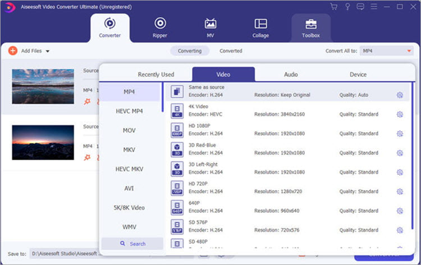This screenshot has height=265, width=421.
Task: Show the Converting list
Action: tap(190, 51)
